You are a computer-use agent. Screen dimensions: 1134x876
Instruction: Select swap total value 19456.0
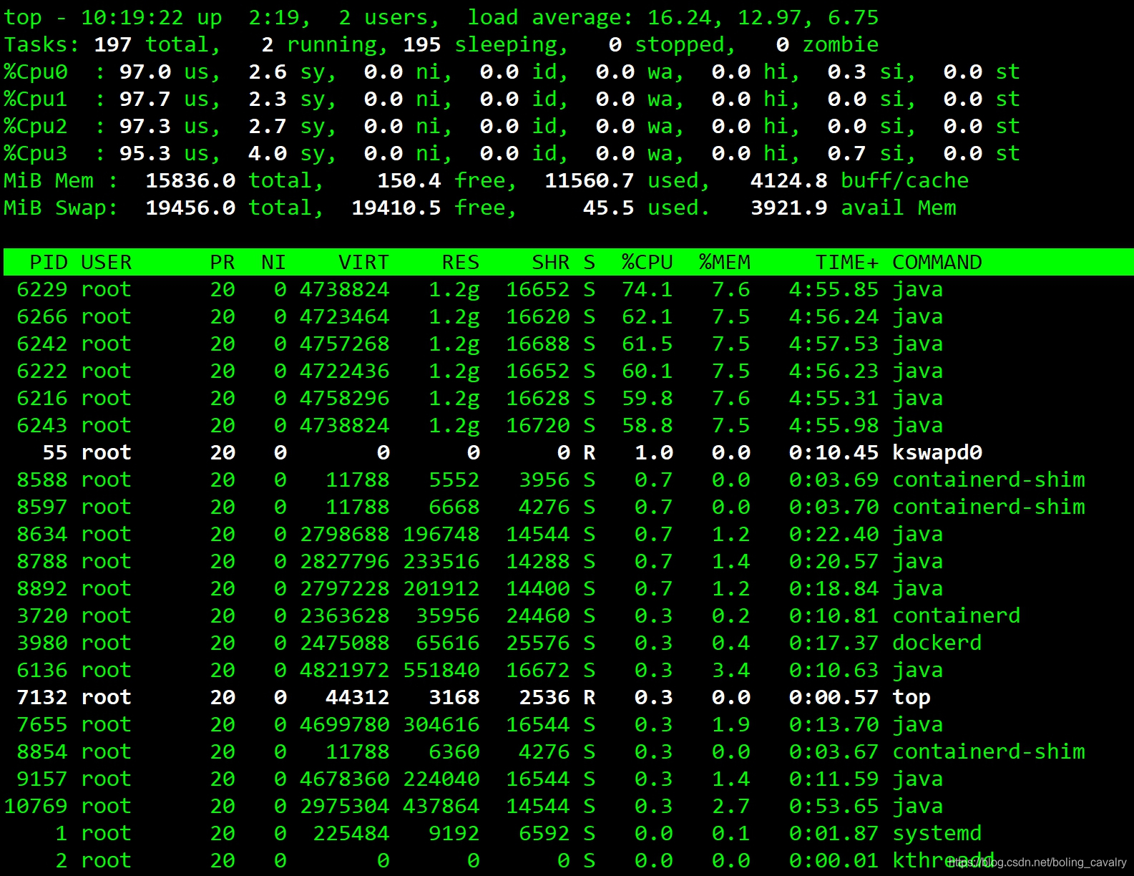[190, 208]
